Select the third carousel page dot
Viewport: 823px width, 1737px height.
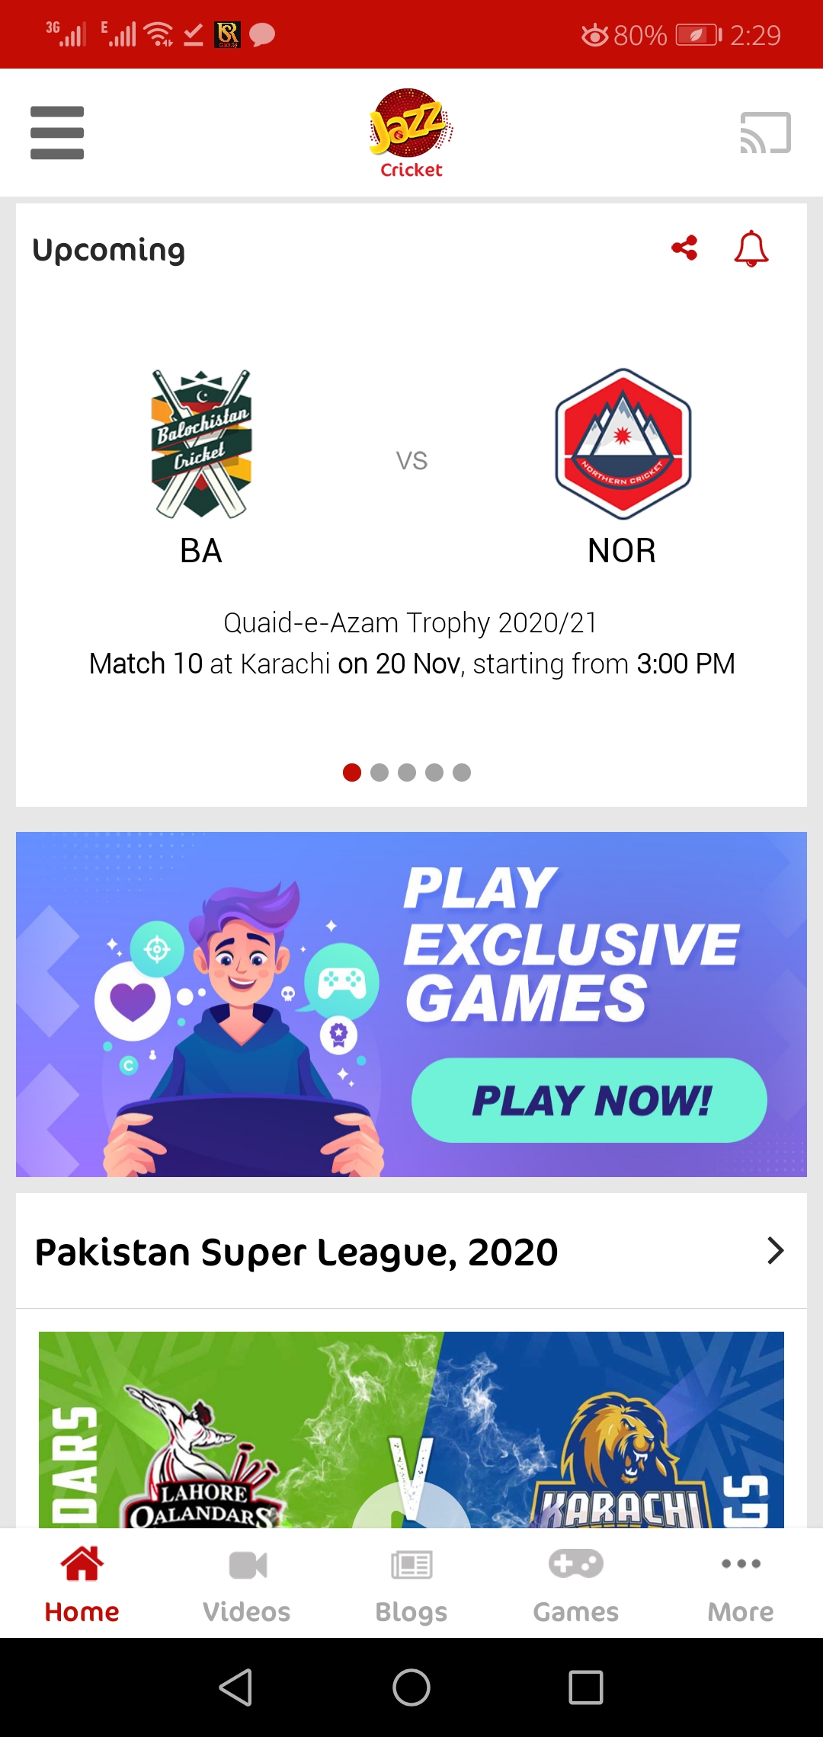pos(407,773)
